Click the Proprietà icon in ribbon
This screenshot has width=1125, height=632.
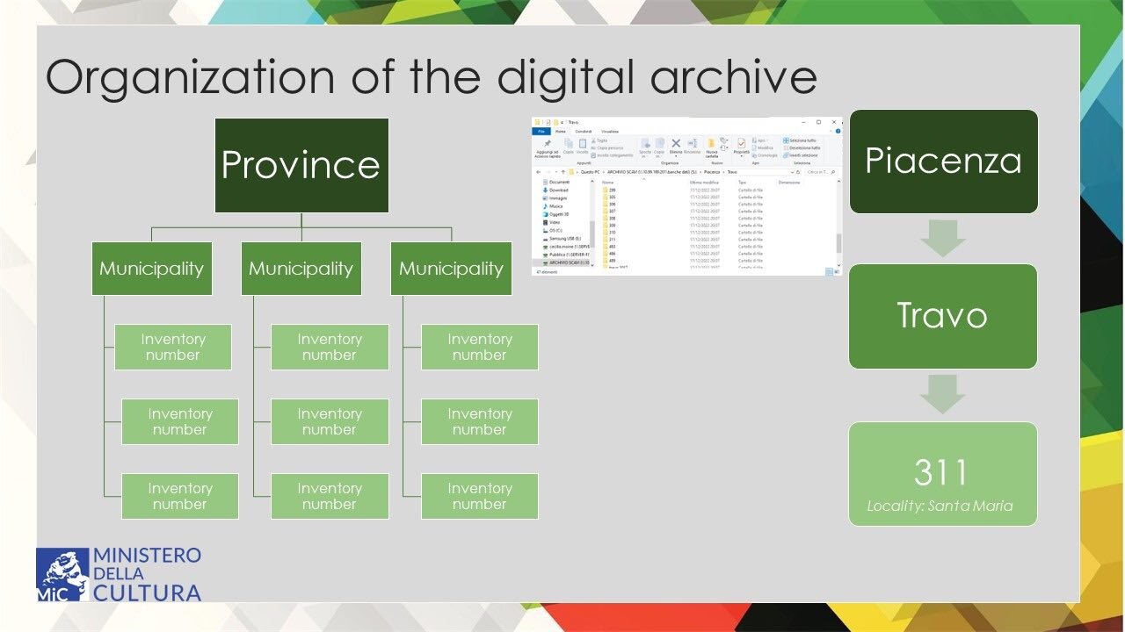[x=742, y=145]
